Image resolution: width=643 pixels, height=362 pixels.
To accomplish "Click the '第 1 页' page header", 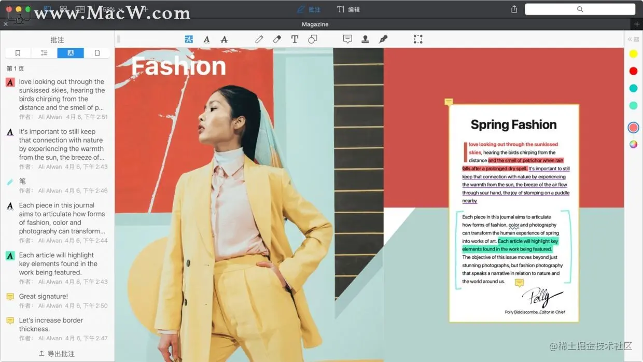I will point(15,68).
